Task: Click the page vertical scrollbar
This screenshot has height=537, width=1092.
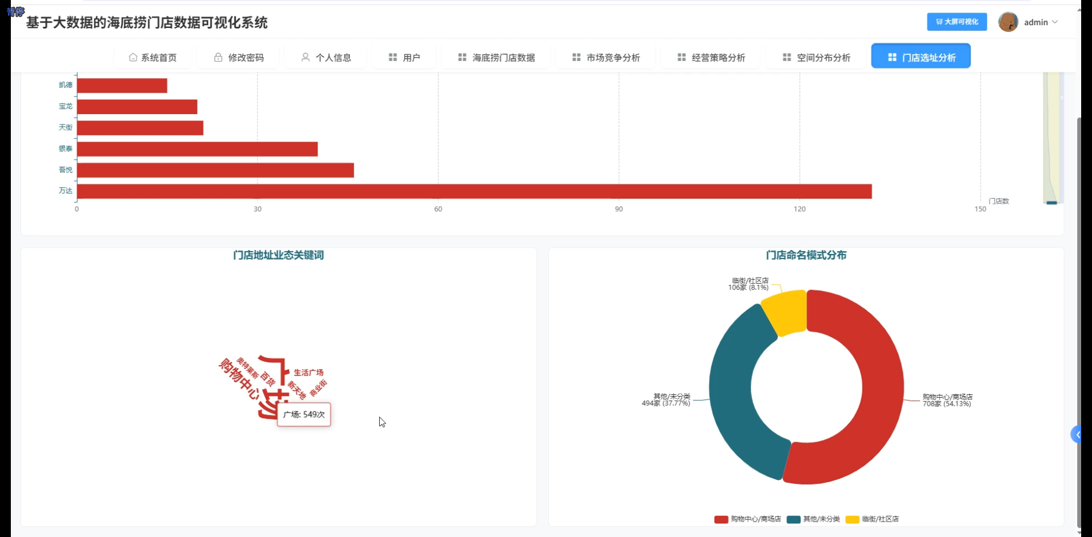Action: [x=1079, y=322]
